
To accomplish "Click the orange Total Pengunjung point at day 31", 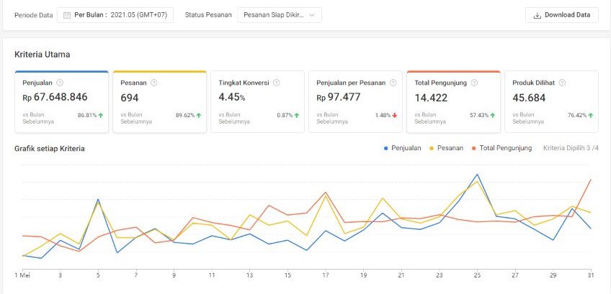I will (x=591, y=180).
